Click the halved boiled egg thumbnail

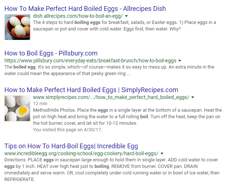[17, 108]
